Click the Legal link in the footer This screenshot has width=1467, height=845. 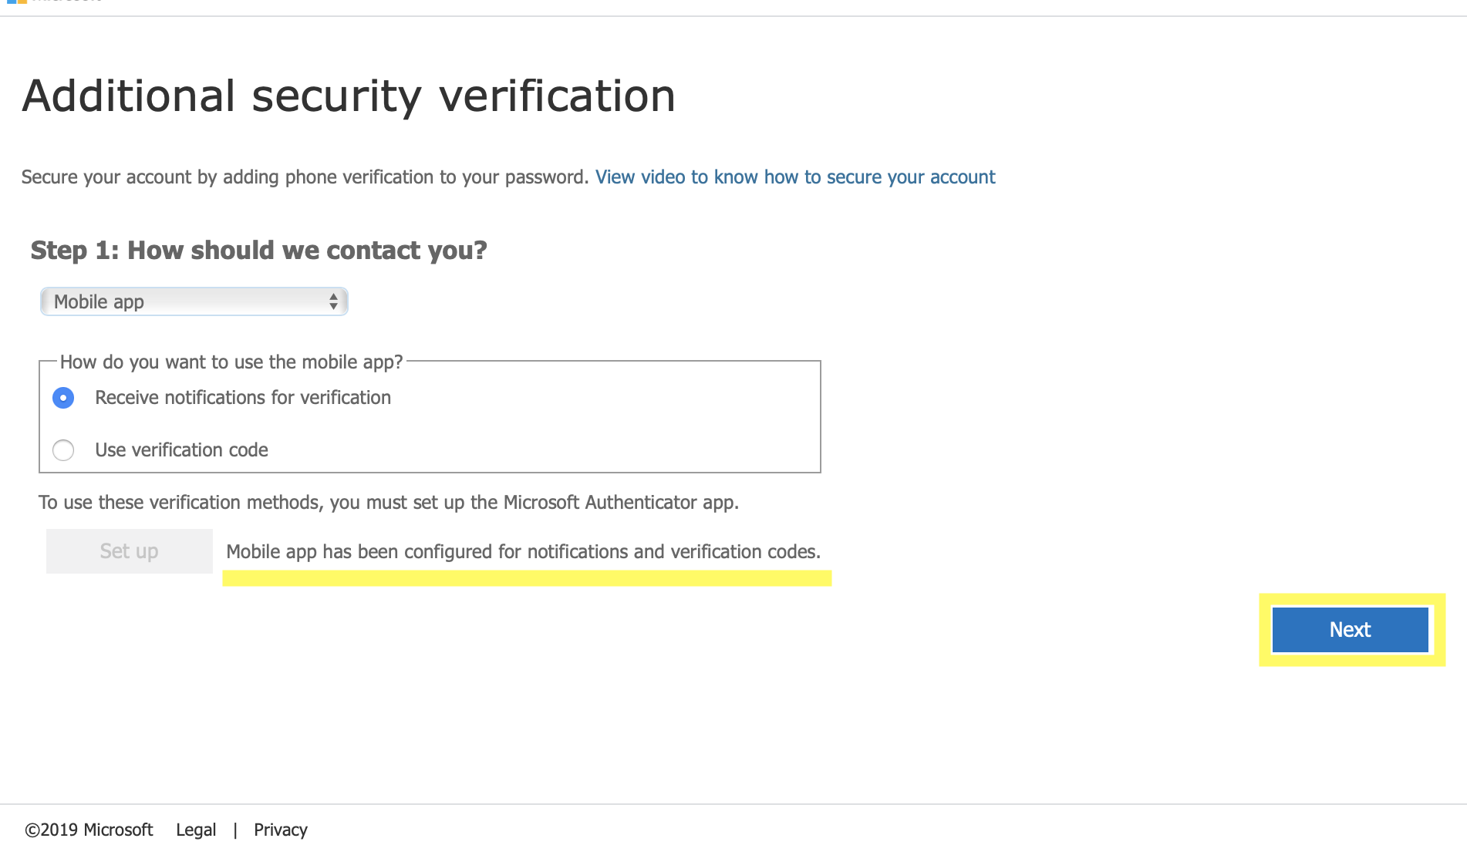click(x=196, y=830)
